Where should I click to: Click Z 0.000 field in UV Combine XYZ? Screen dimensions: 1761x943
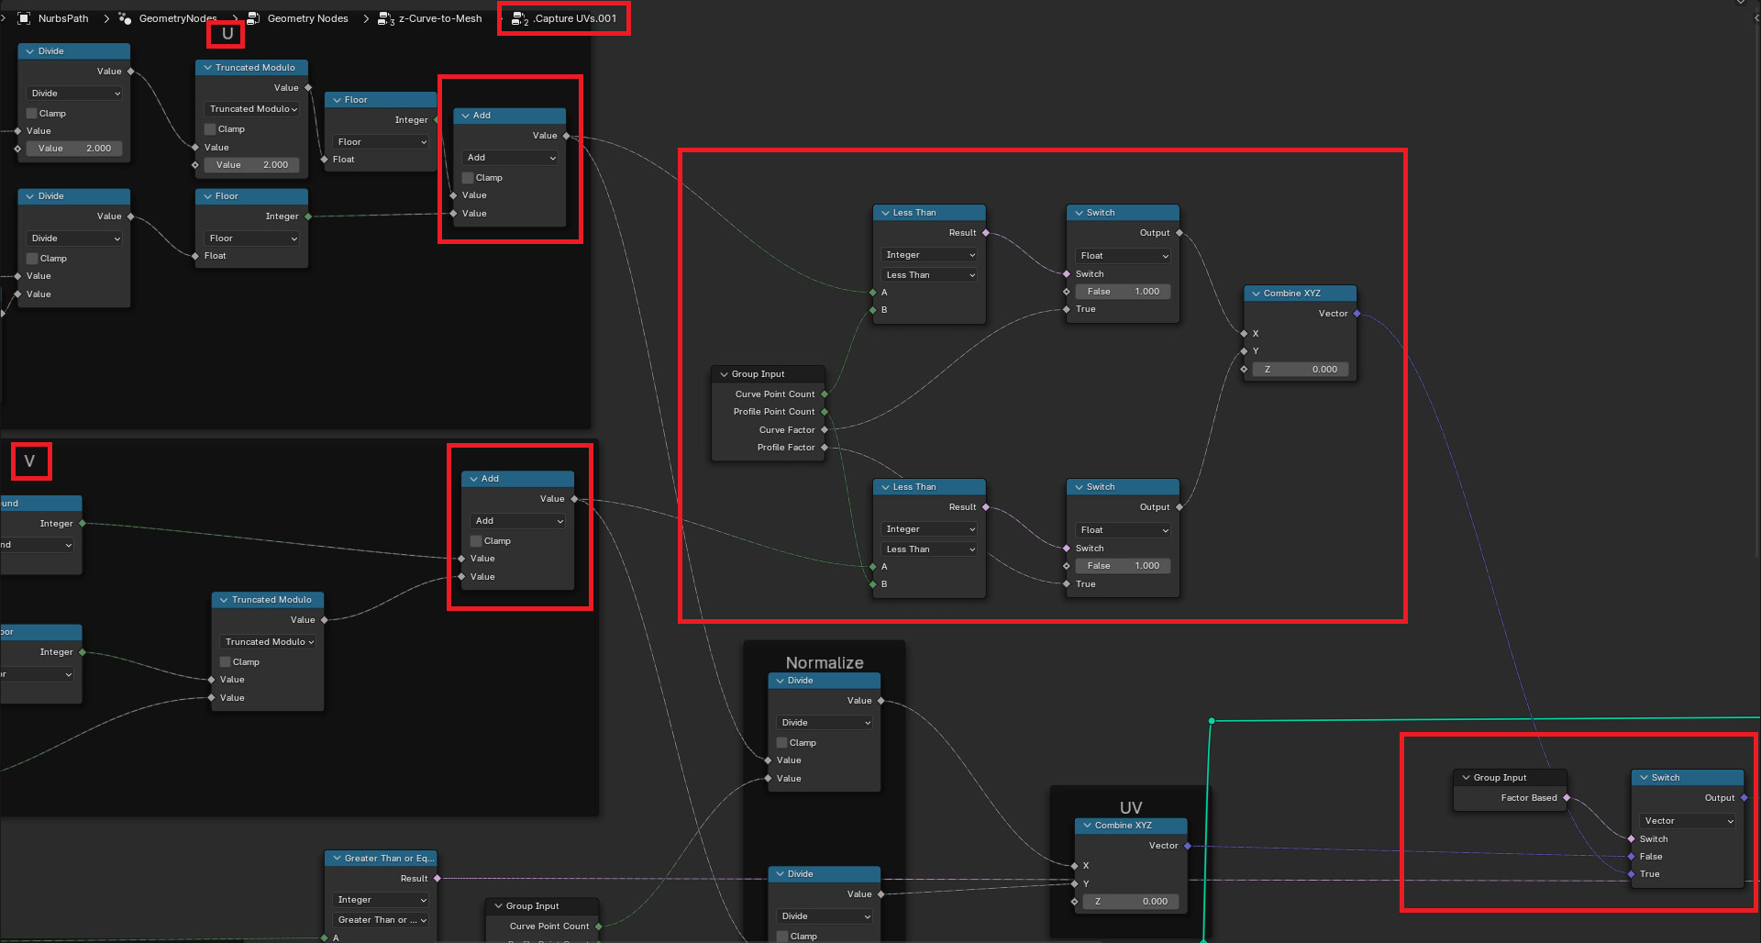(1132, 902)
